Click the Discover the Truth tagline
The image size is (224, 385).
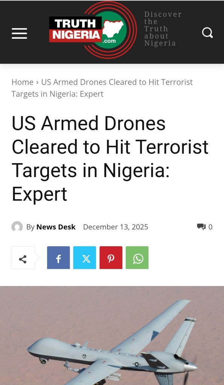163,29
